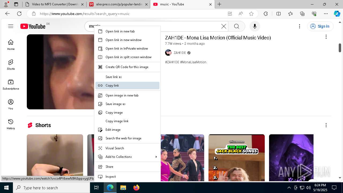The height and width of the screenshot is (193, 343).
Task: Open You section in sidebar
Action: click(11, 104)
